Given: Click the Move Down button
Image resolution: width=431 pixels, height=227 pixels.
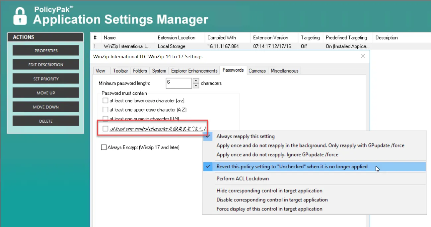Looking at the screenshot, I should (46, 107).
